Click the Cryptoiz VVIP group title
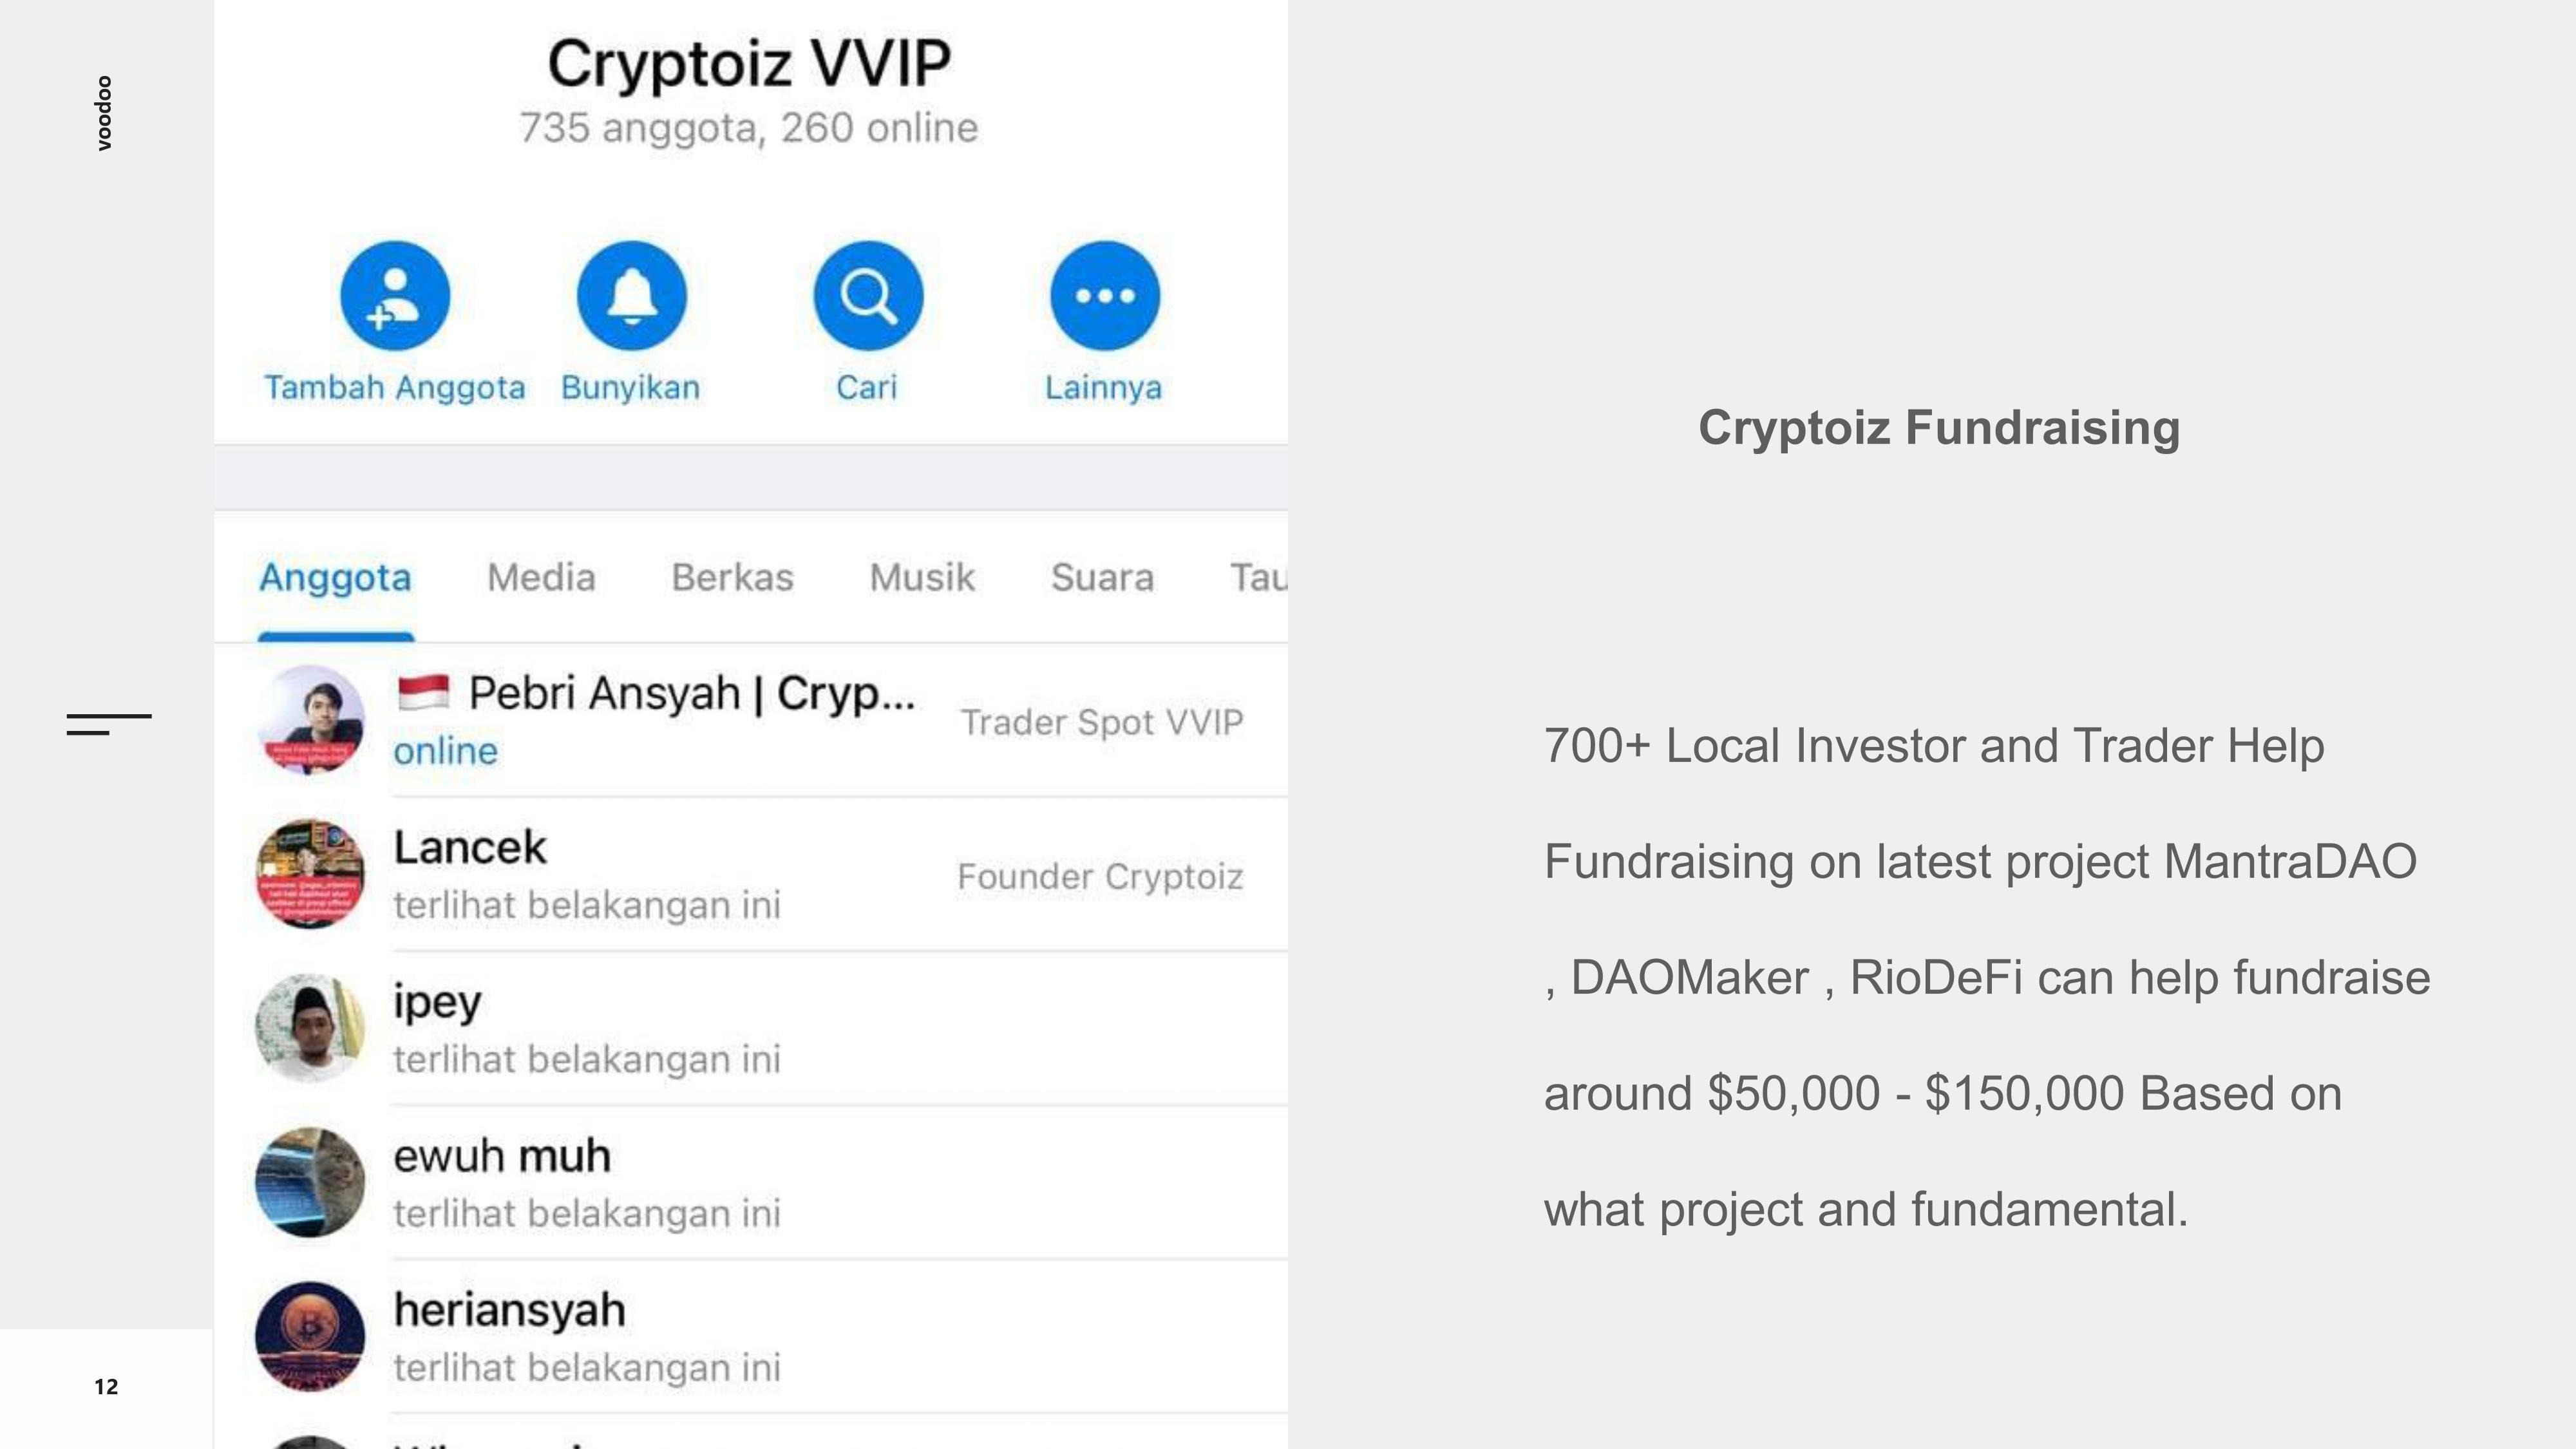This screenshot has height=1449, width=2576. tap(749, 64)
